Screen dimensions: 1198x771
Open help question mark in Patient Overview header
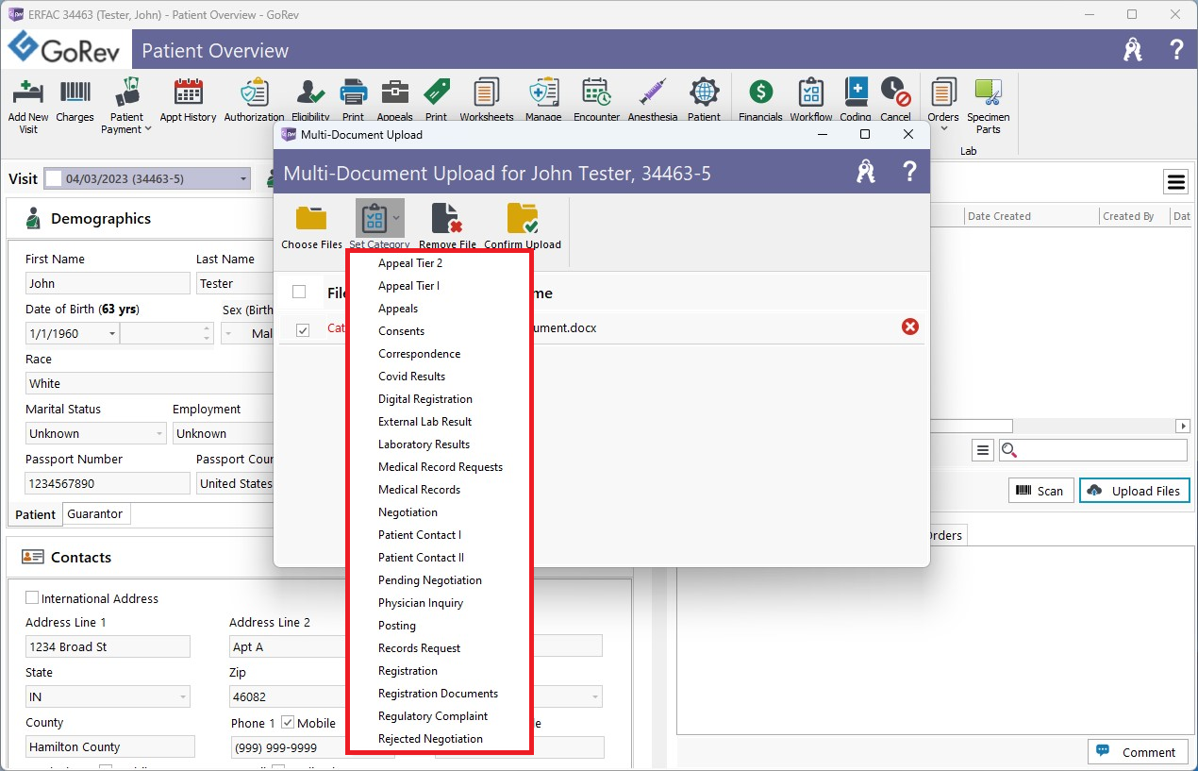coord(1176,50)
